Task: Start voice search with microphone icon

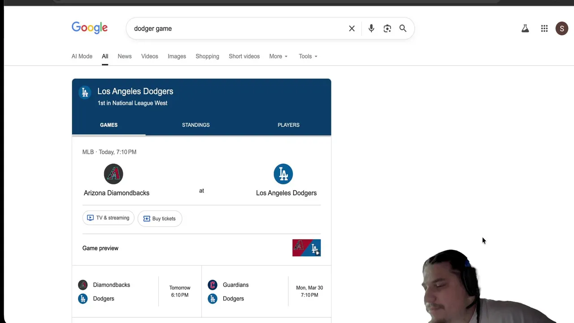Action: tap(371, 29)
